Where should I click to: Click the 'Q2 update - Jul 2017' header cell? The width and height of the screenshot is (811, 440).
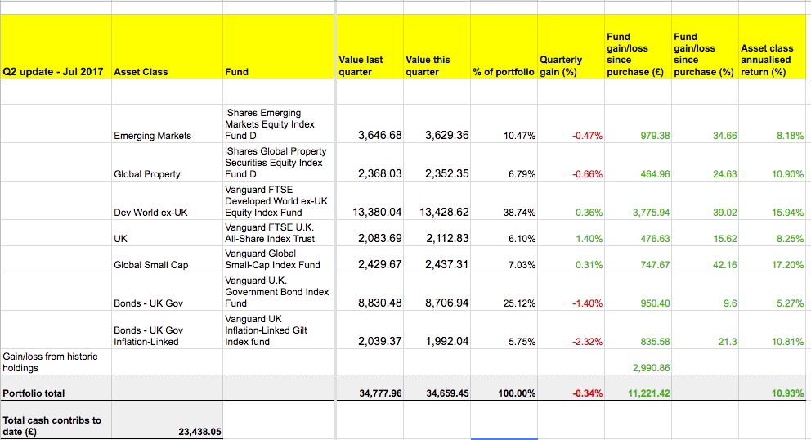click(55, 71)
